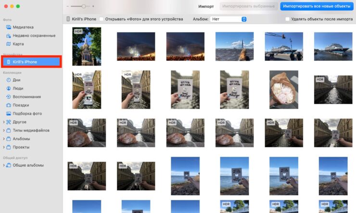Open Люди people collection
The height and width of the screenshot is (213, 356).
pyautogui.click(x=17, y=88)
